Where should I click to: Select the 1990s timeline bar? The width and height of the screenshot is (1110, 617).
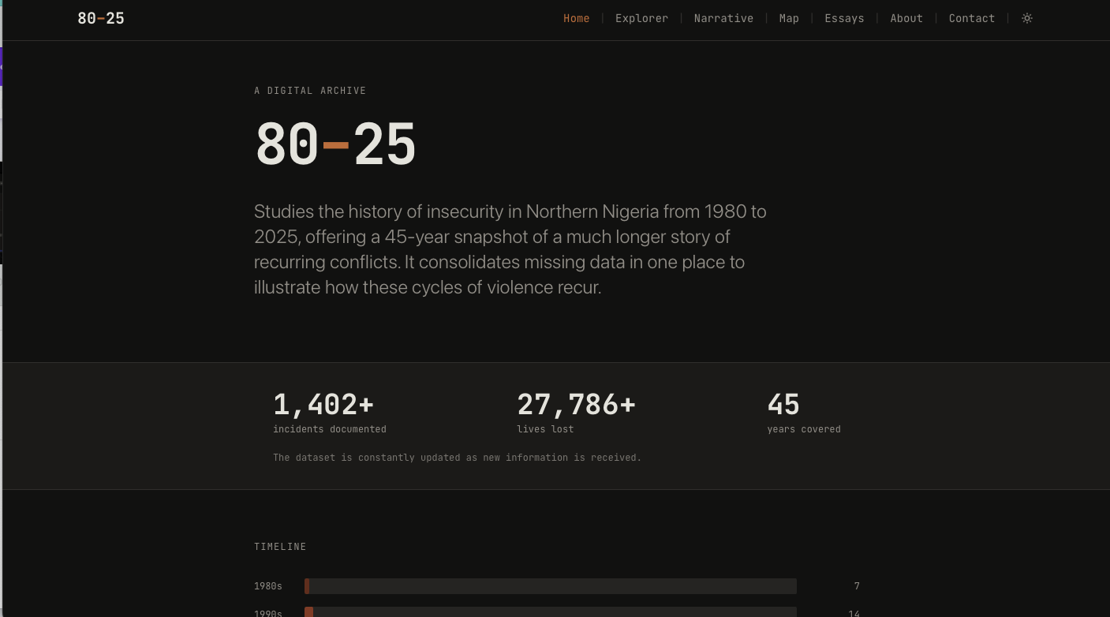(x=551, y=612)
